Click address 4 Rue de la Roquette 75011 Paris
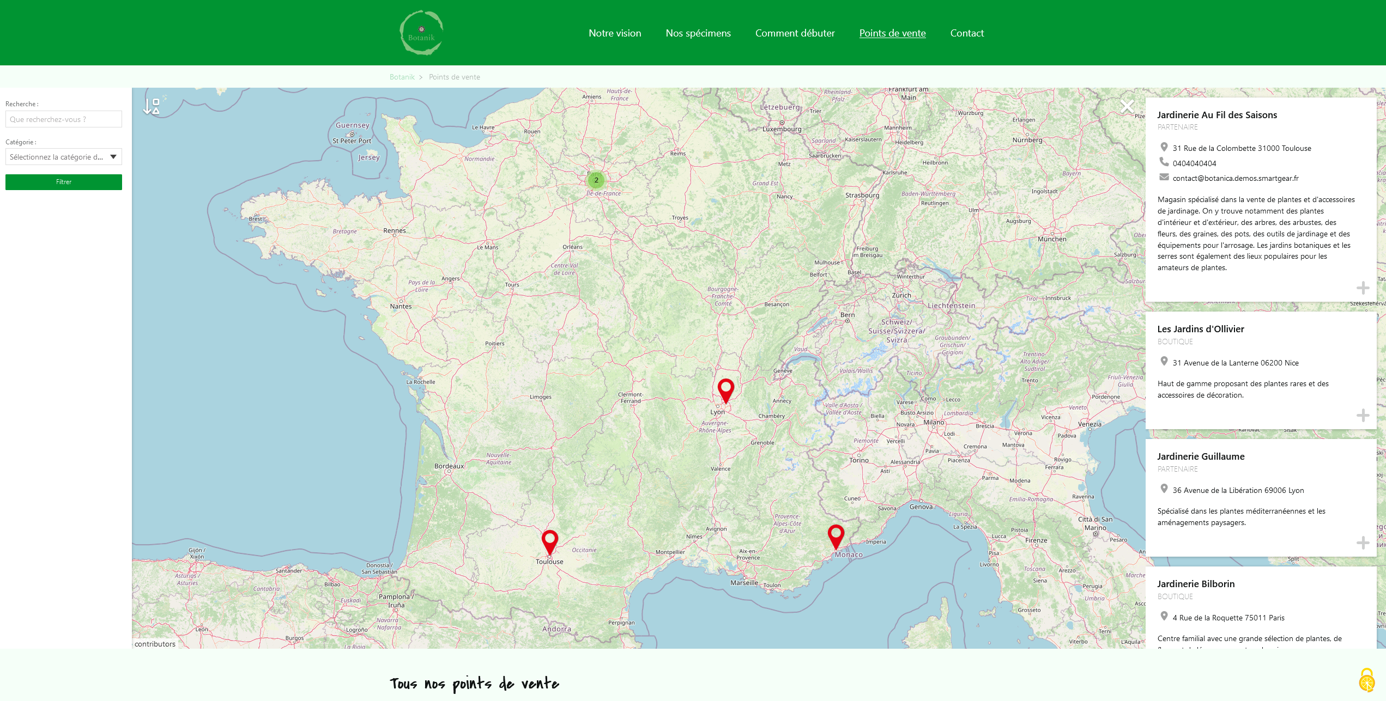 [x=1228, y=618]
